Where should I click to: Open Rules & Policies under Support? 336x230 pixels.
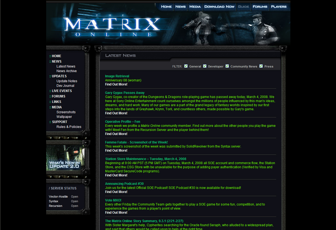click(69, 127)
